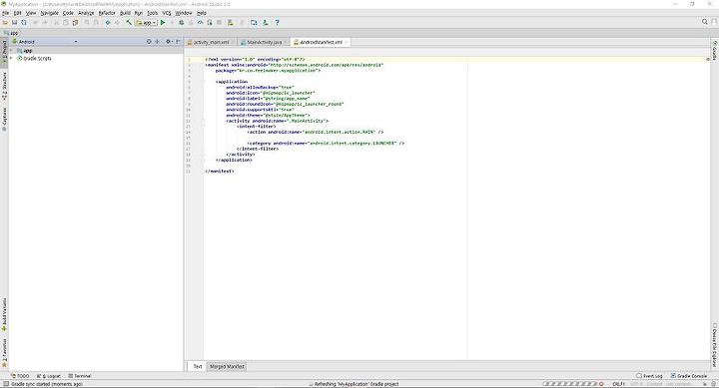Click the Paste icon in toolbar
719x388 pixels.
click(75, 22)
